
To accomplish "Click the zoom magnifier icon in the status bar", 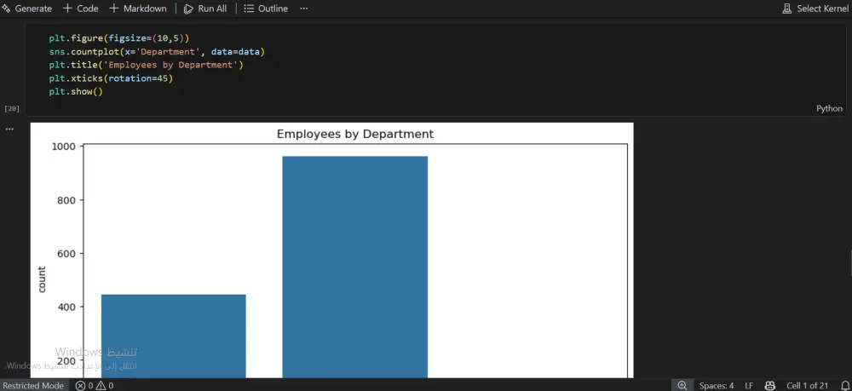I will coord(682,386).
